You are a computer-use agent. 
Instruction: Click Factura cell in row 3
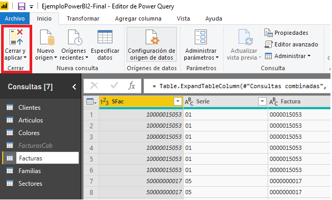pyautogui.click(x=299, y=137)
